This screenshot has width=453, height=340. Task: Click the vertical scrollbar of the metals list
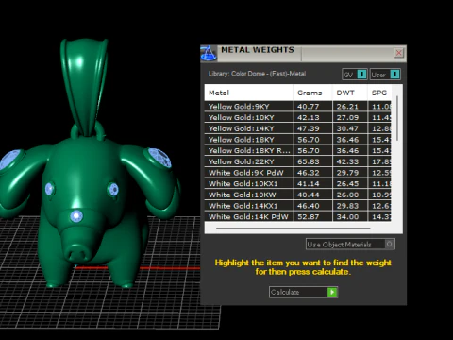[397, 118]
